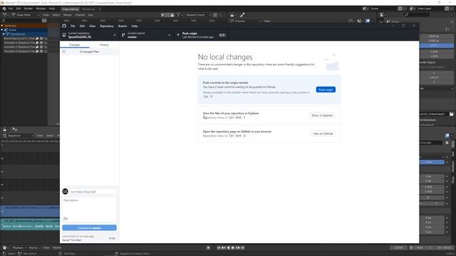Click the wrench icon on first channel row

coord(37,38)
